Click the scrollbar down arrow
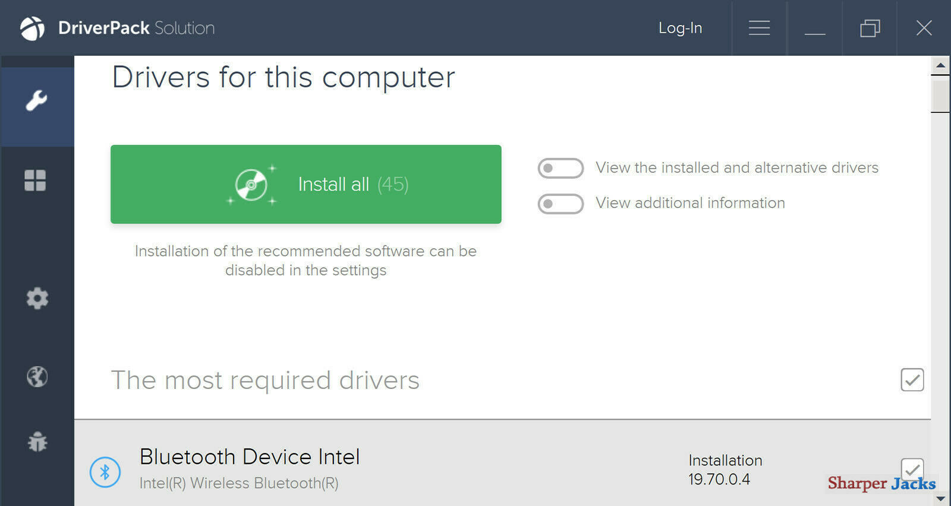 click(940, 498)
